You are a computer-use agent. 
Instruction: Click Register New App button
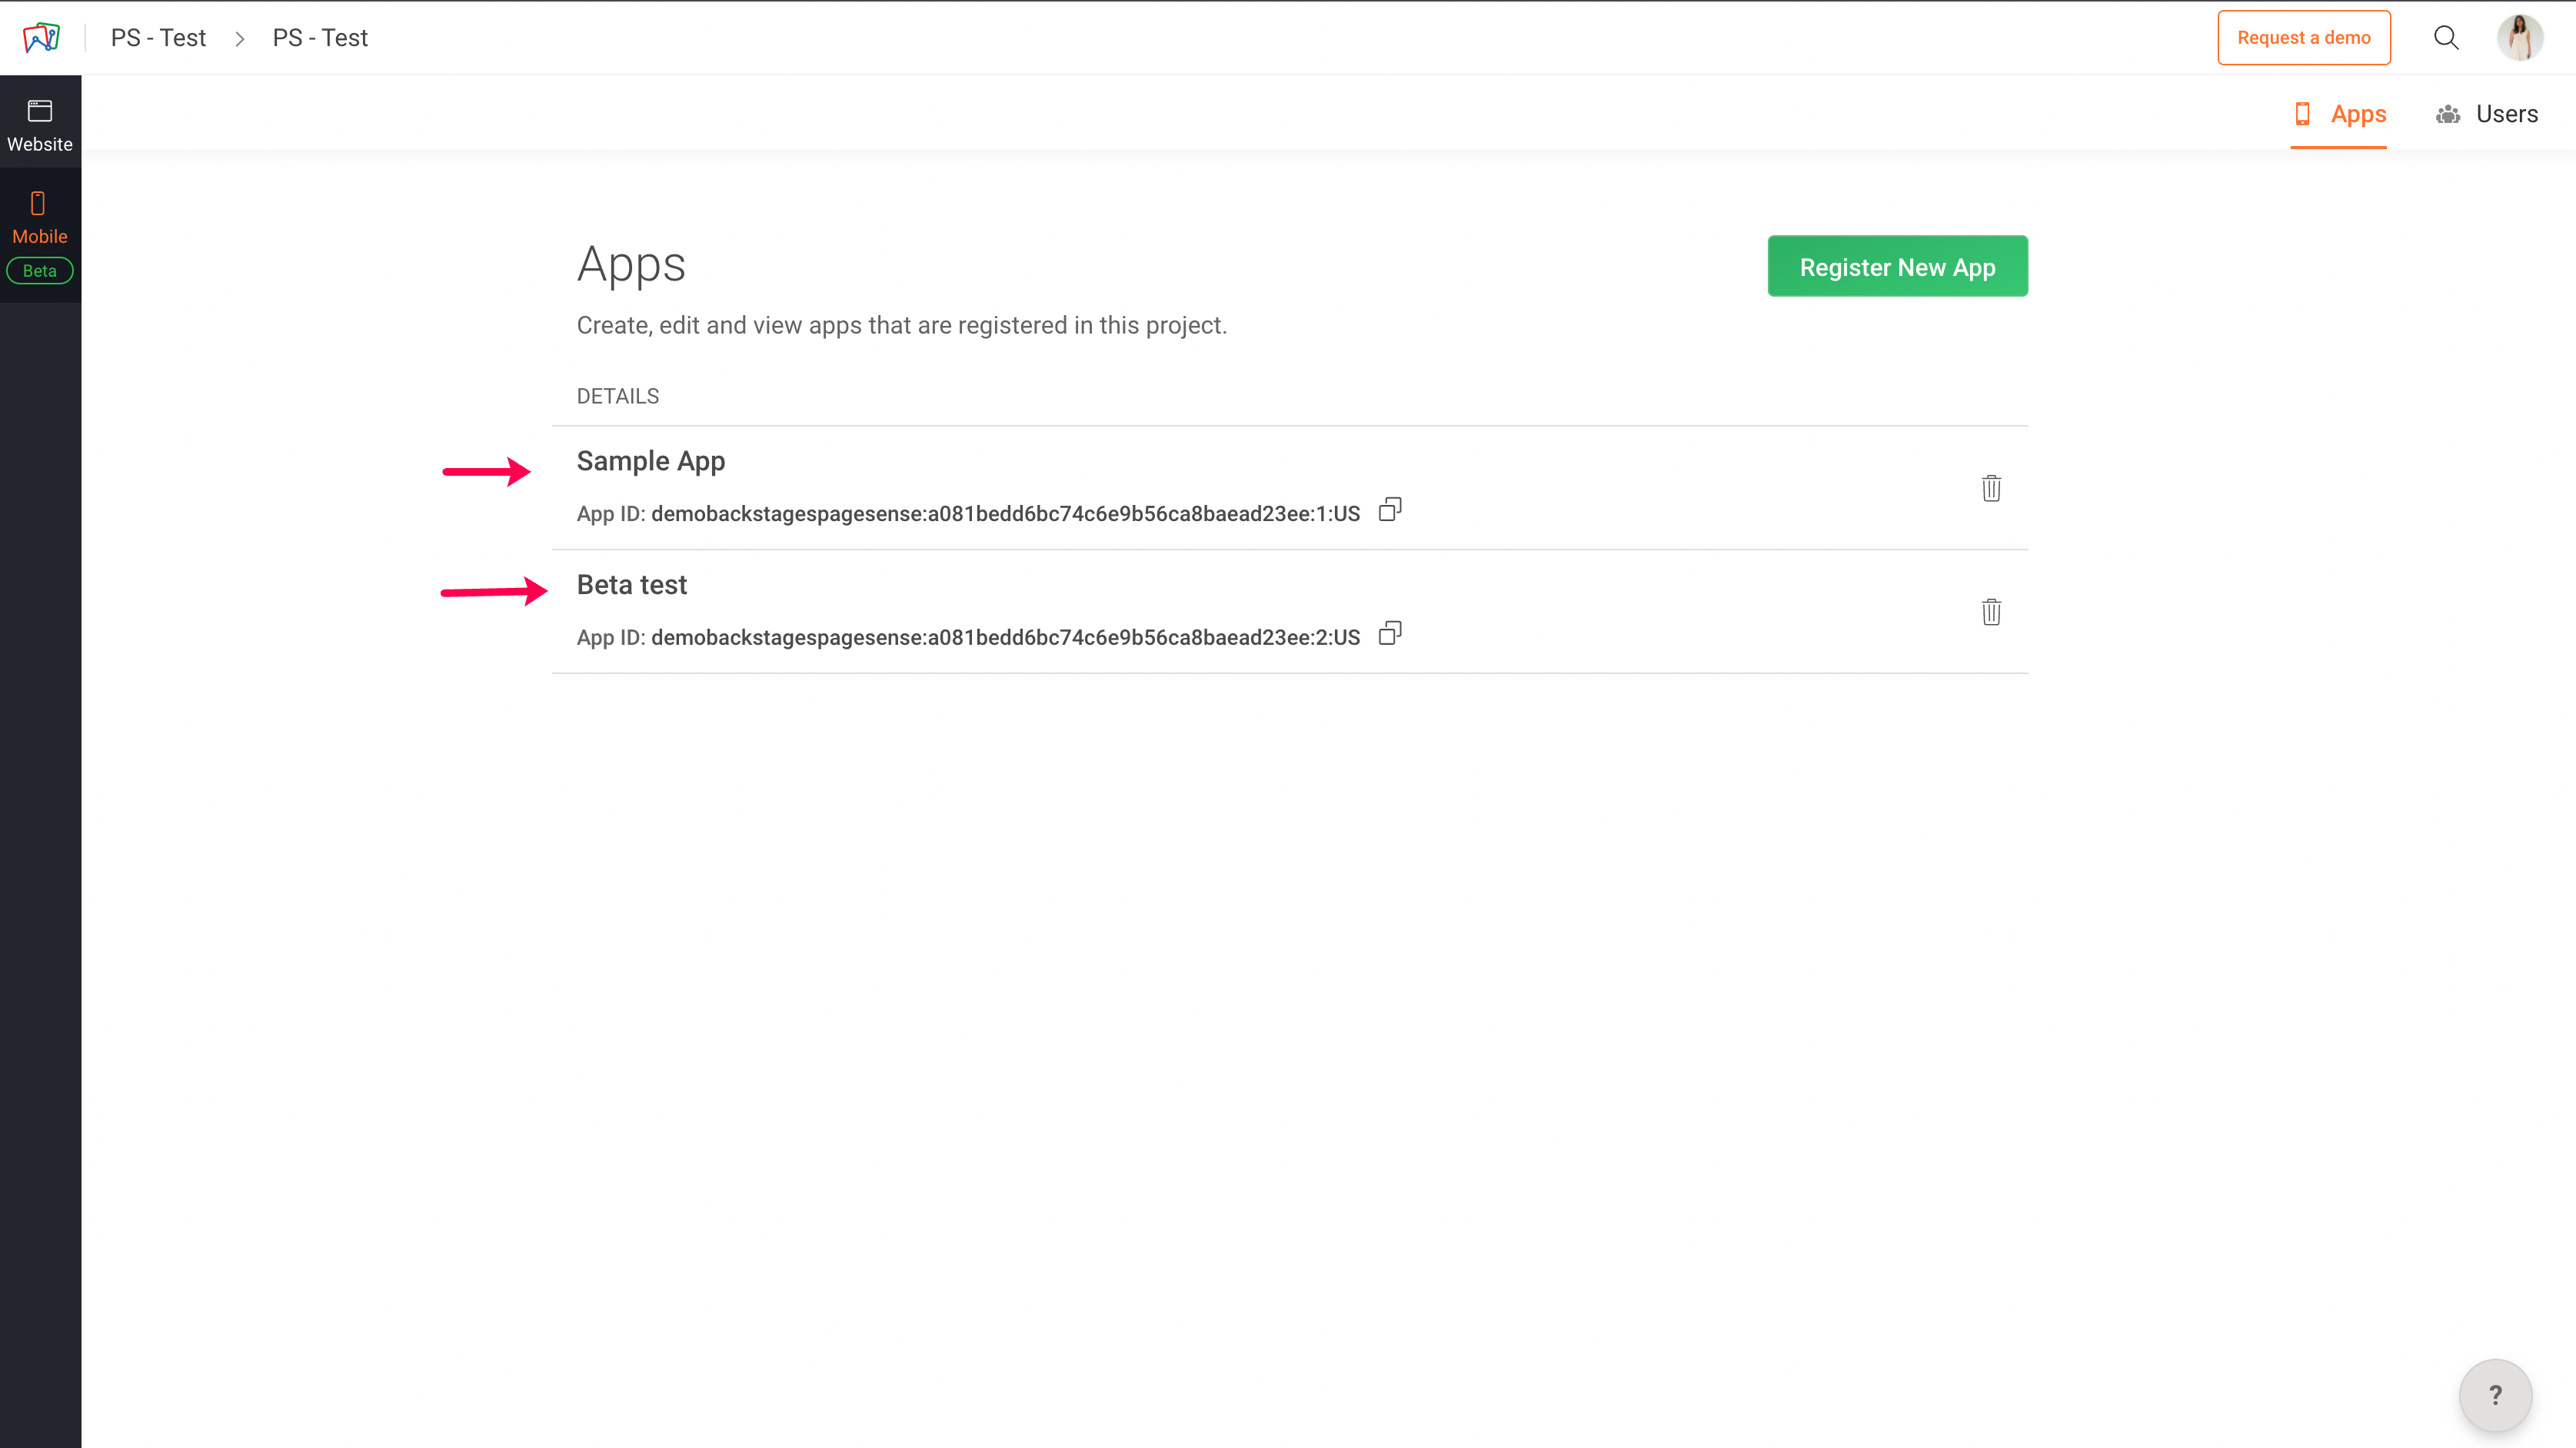(x=1897, y=267)
